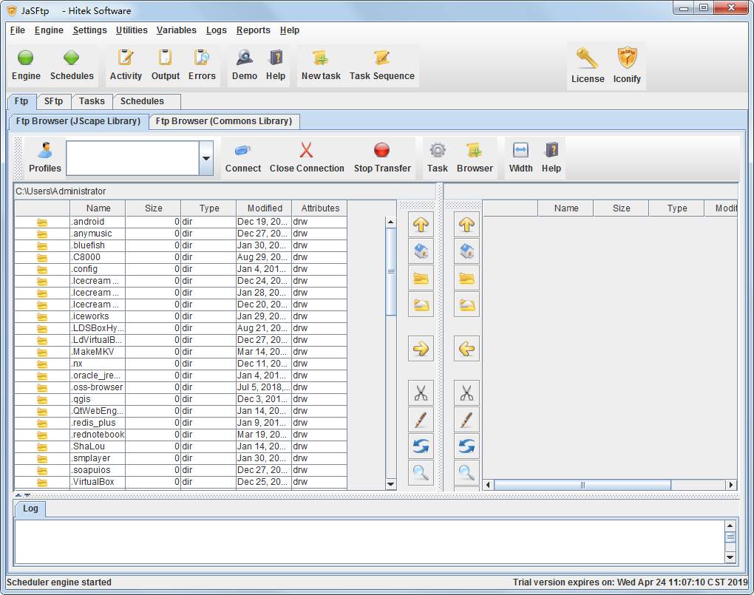The image size is (754, 595).
Task: Open the Reports menu
Action: (253, 30)
